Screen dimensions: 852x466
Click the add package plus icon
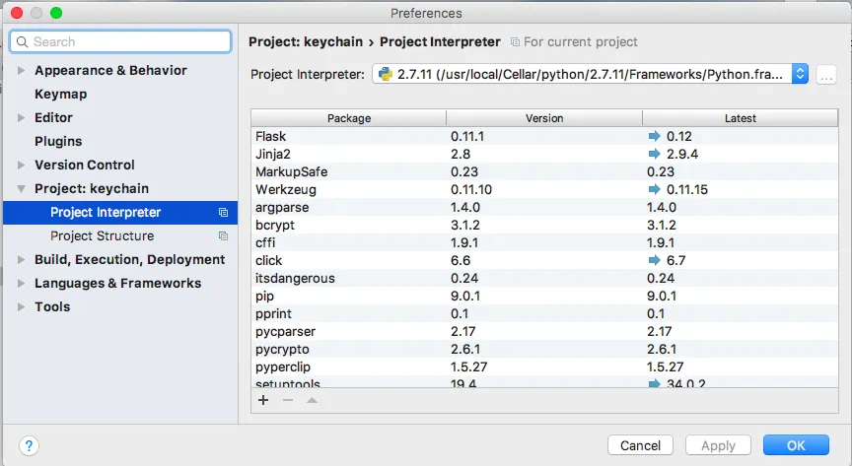pos(263,400)
